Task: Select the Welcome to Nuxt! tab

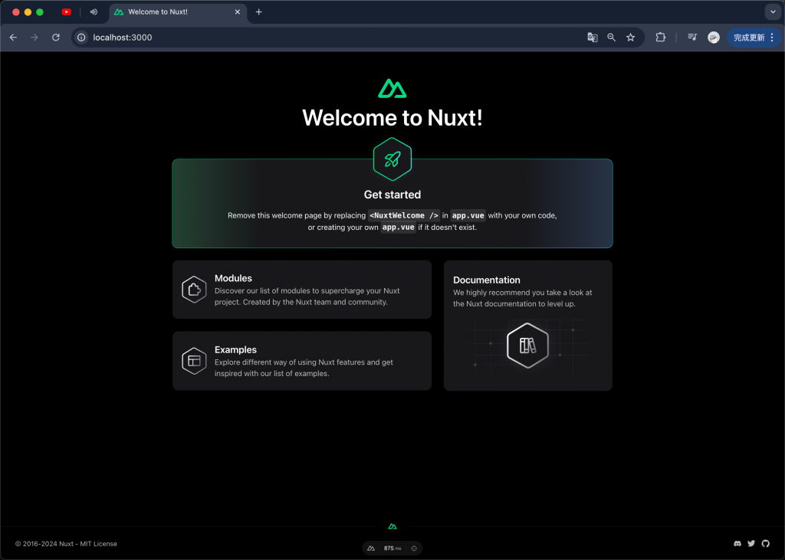Action: tap(178, 12)
